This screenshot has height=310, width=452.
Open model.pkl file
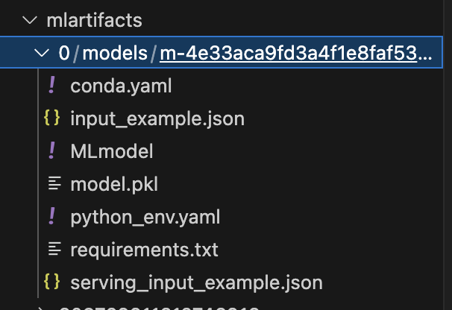coord(114,184)
